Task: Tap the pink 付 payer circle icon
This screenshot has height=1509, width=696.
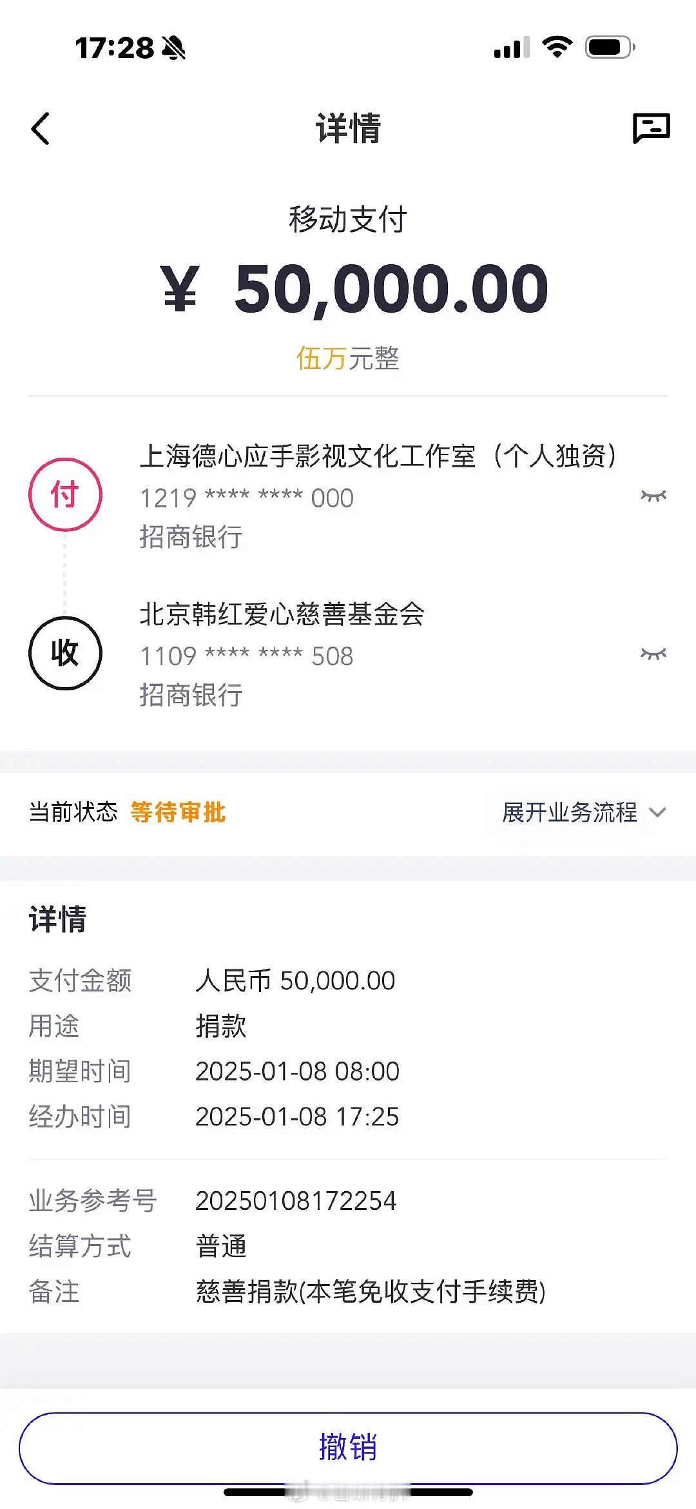Action: tap(65, 494)
